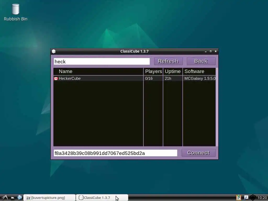Click the taskbar clock
The width and height of the screenshot is (268, 201).
click(x=262, y=198)
